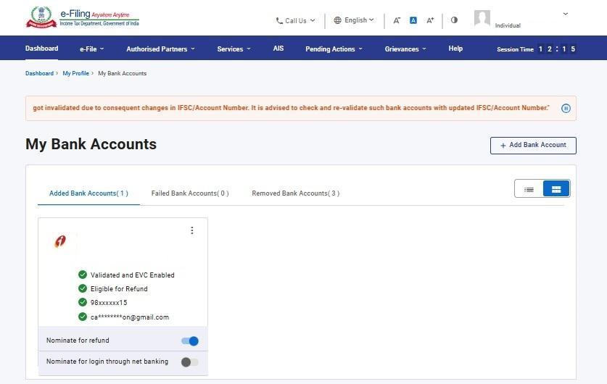Screen dimensions: 607x384
Task: Click the Add Bank Account button
Action: point(533,146)
